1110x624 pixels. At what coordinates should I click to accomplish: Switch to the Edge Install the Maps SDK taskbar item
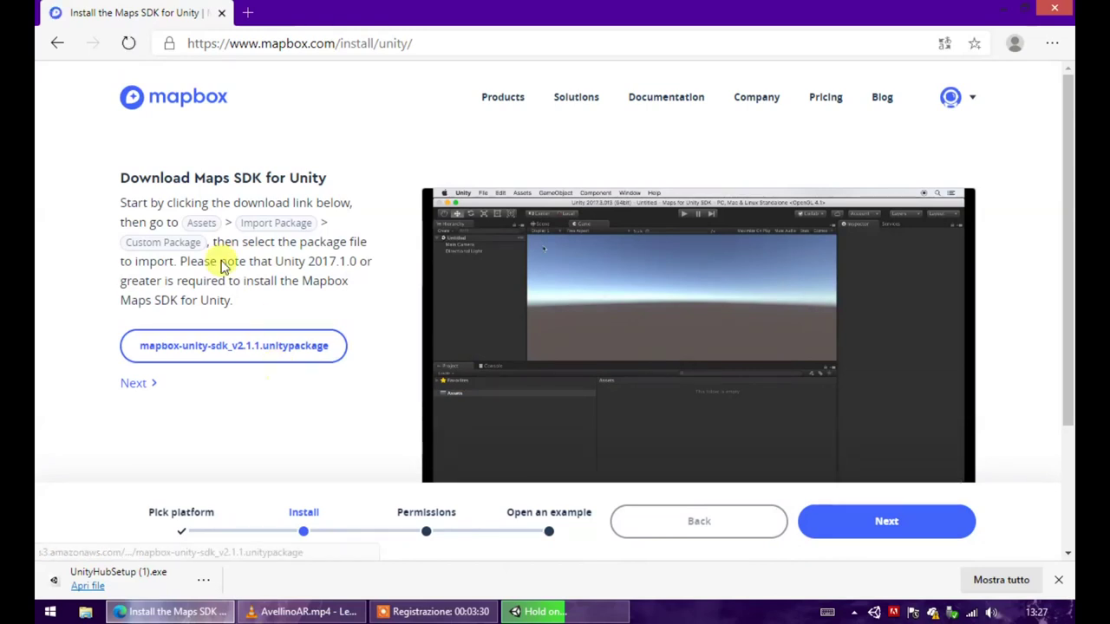(x=170, y=612)
